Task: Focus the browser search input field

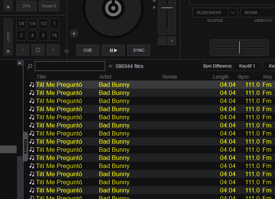Action: point(70,66)
